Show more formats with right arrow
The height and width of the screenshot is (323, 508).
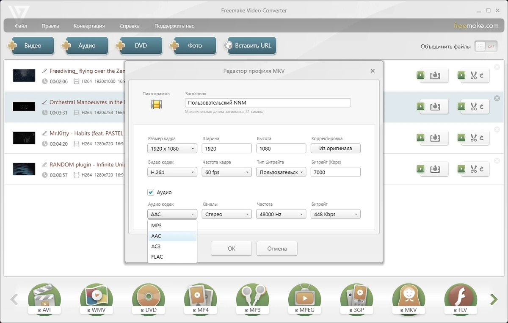494,299
